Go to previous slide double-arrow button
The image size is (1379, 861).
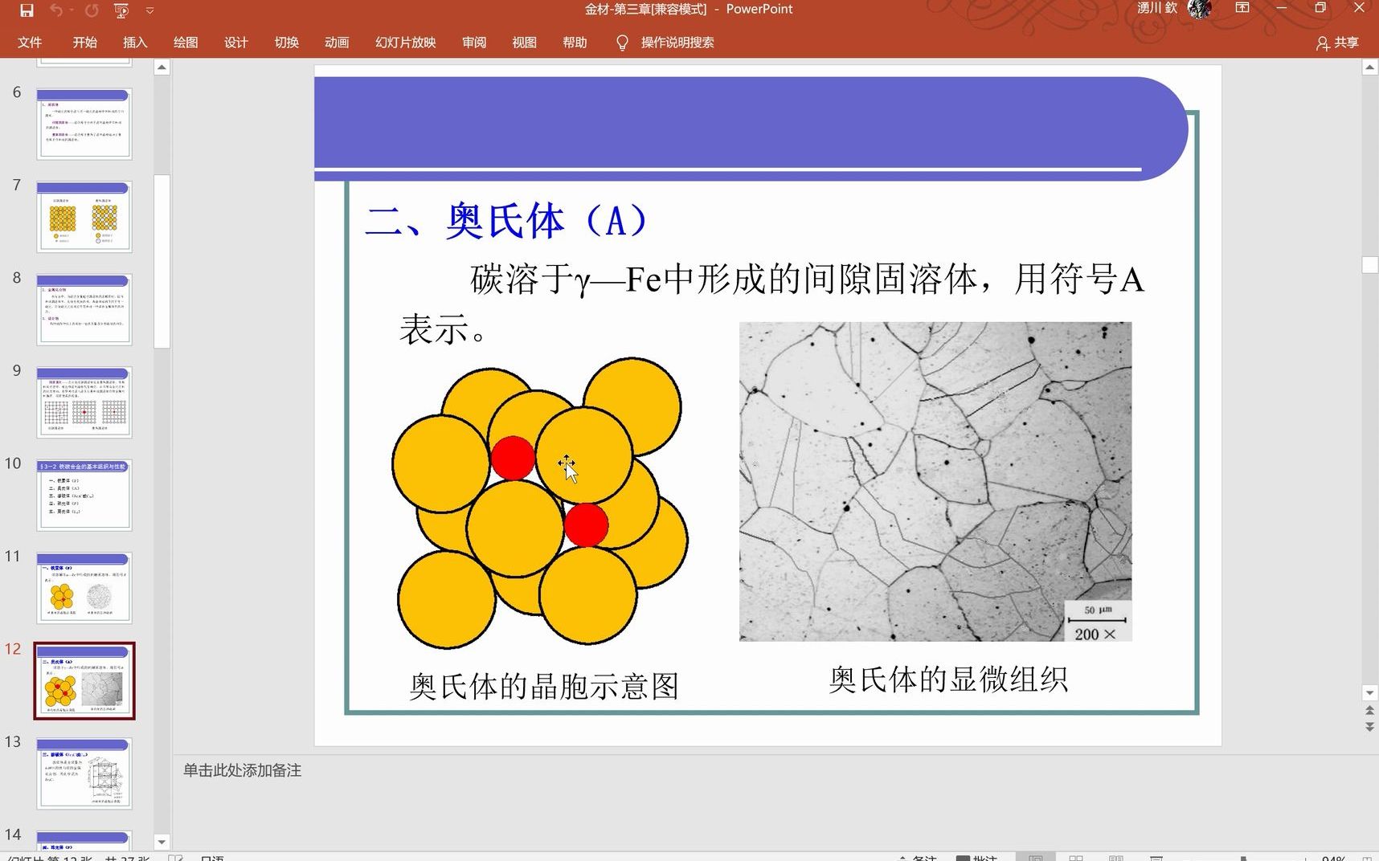coord(1369,711)
